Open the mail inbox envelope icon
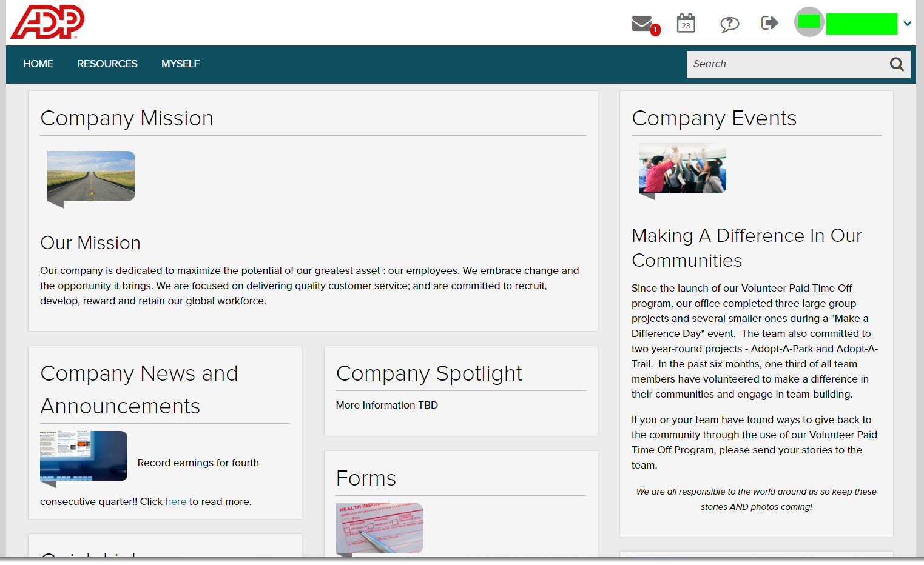 [641, 23]
